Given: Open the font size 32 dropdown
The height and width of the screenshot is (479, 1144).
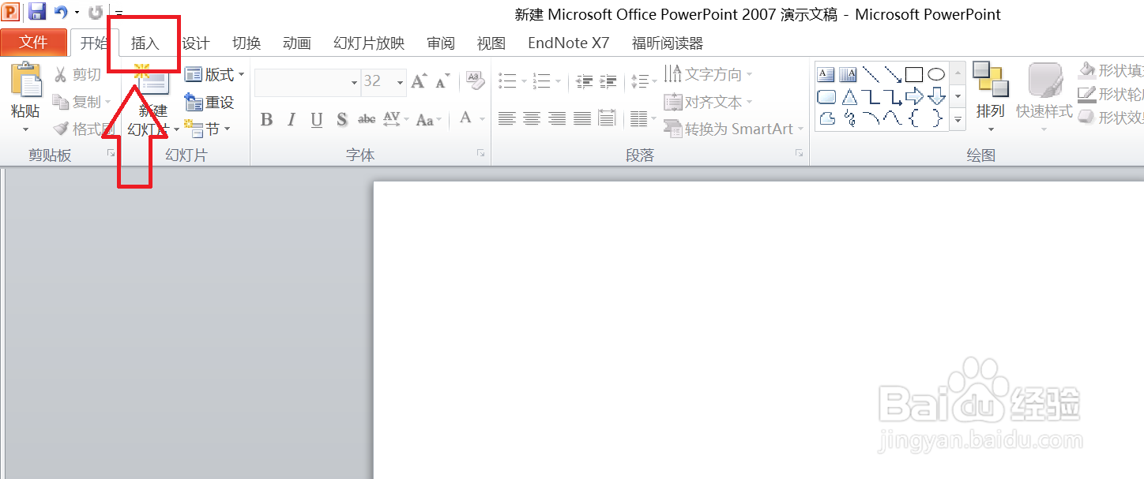Looking at the screenshot, I should coord(401,82).
